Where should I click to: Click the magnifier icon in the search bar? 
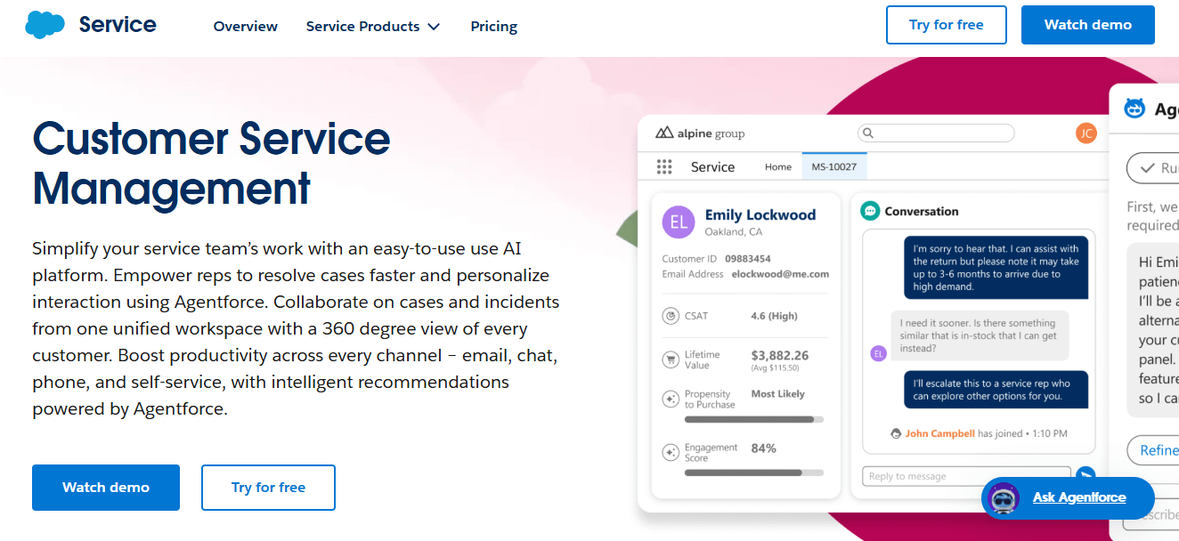tap(866, 132)
